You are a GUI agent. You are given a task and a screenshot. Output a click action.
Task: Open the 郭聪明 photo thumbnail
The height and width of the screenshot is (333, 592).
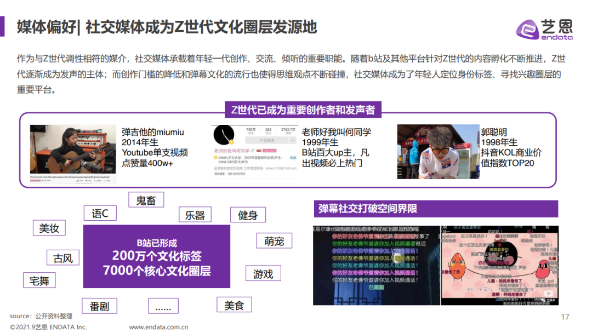click(x=438, y=152)
